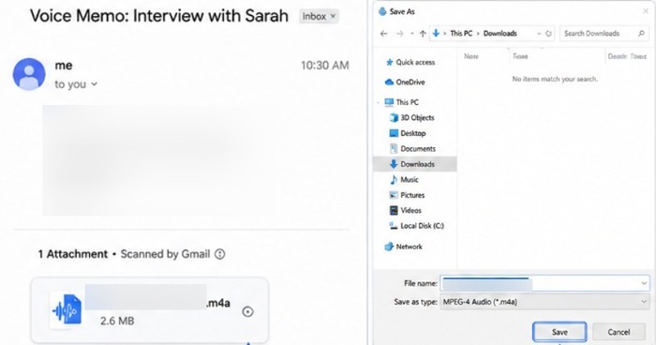
Task: Go up one folder level in Save As
Action: [x=423, y=34]
